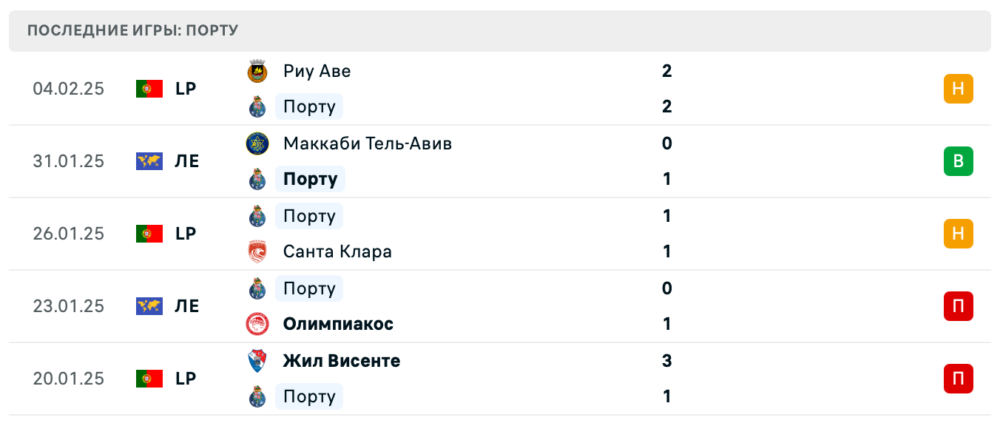1000x426 pixels.
Task: Click the Rio Ave club crest
Action: 257,71
